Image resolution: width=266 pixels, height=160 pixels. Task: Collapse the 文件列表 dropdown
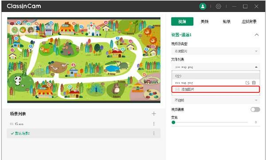pos(215,67)
